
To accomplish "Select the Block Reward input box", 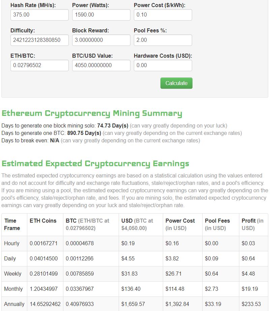I will pyautogui.click(x=101, y=40).
